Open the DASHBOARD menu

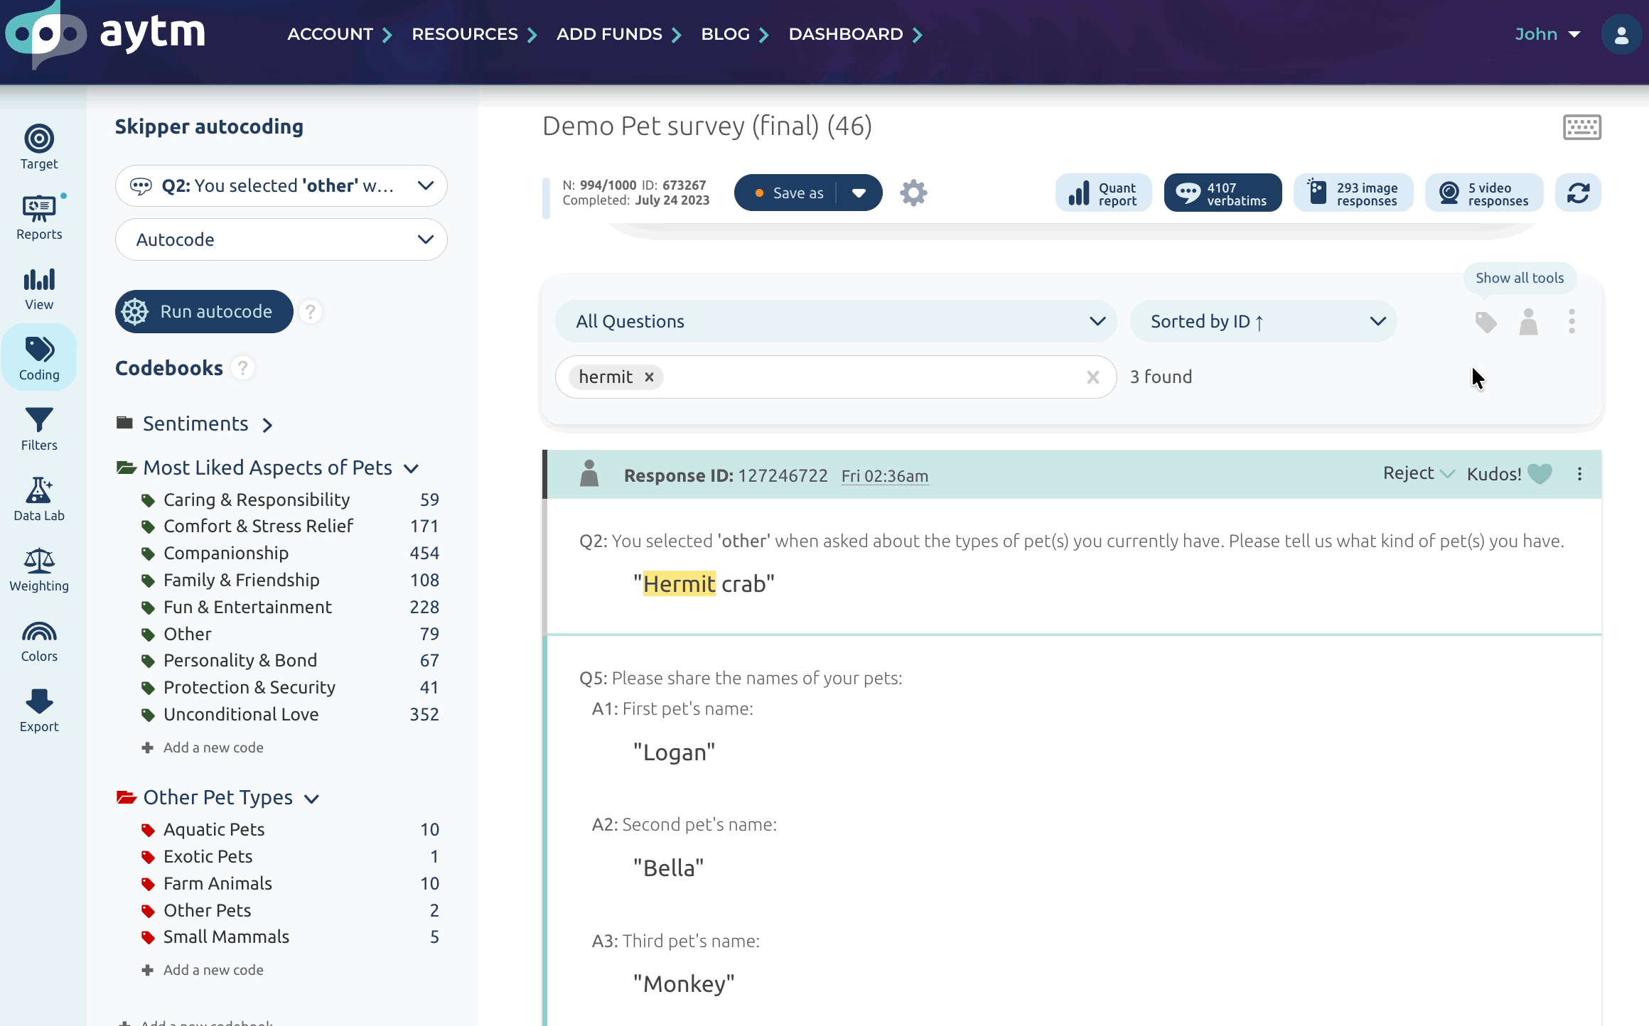855,34
